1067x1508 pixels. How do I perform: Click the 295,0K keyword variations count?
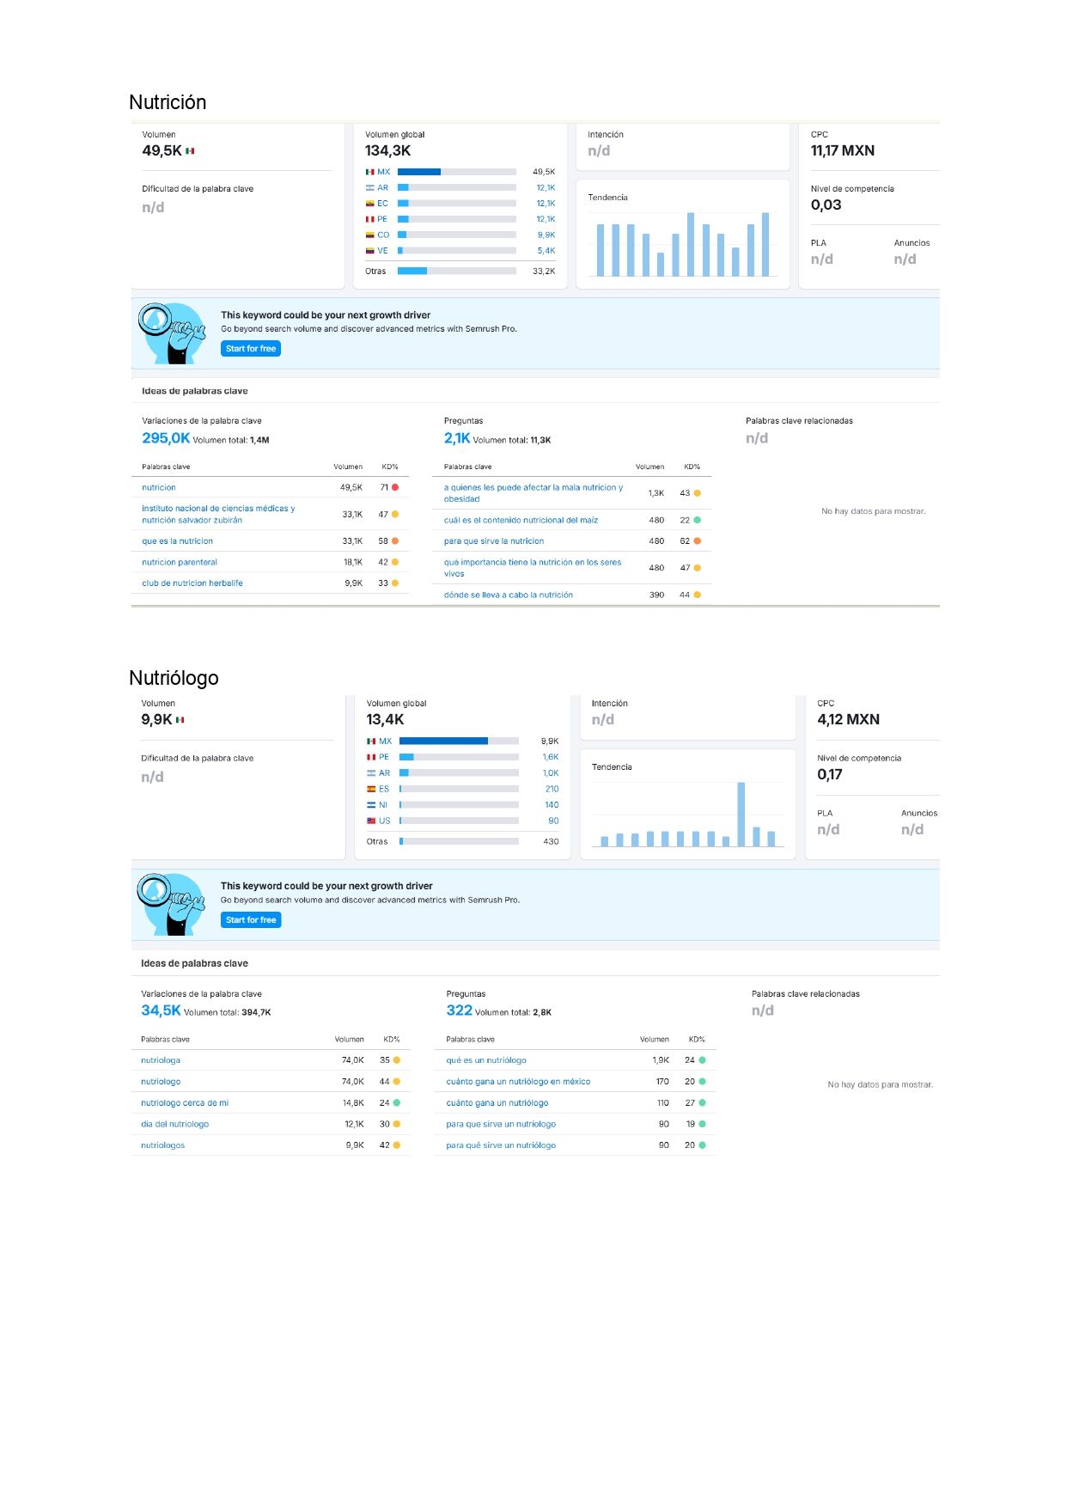click(x=166, y=438)
